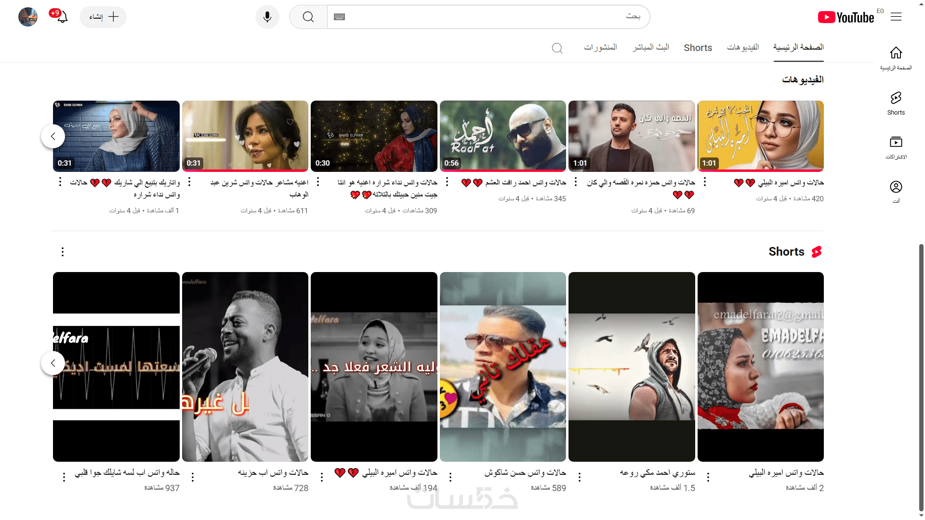
Task: Open more options for the Ahmed Raafat video
Action: coord(447,182)
